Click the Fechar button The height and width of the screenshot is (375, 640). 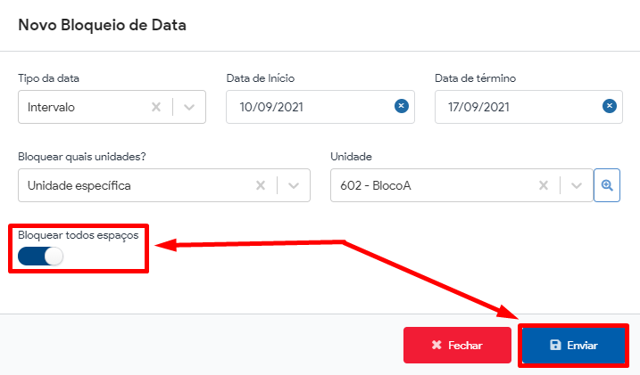pyautogui.click(x=457, y=345)
